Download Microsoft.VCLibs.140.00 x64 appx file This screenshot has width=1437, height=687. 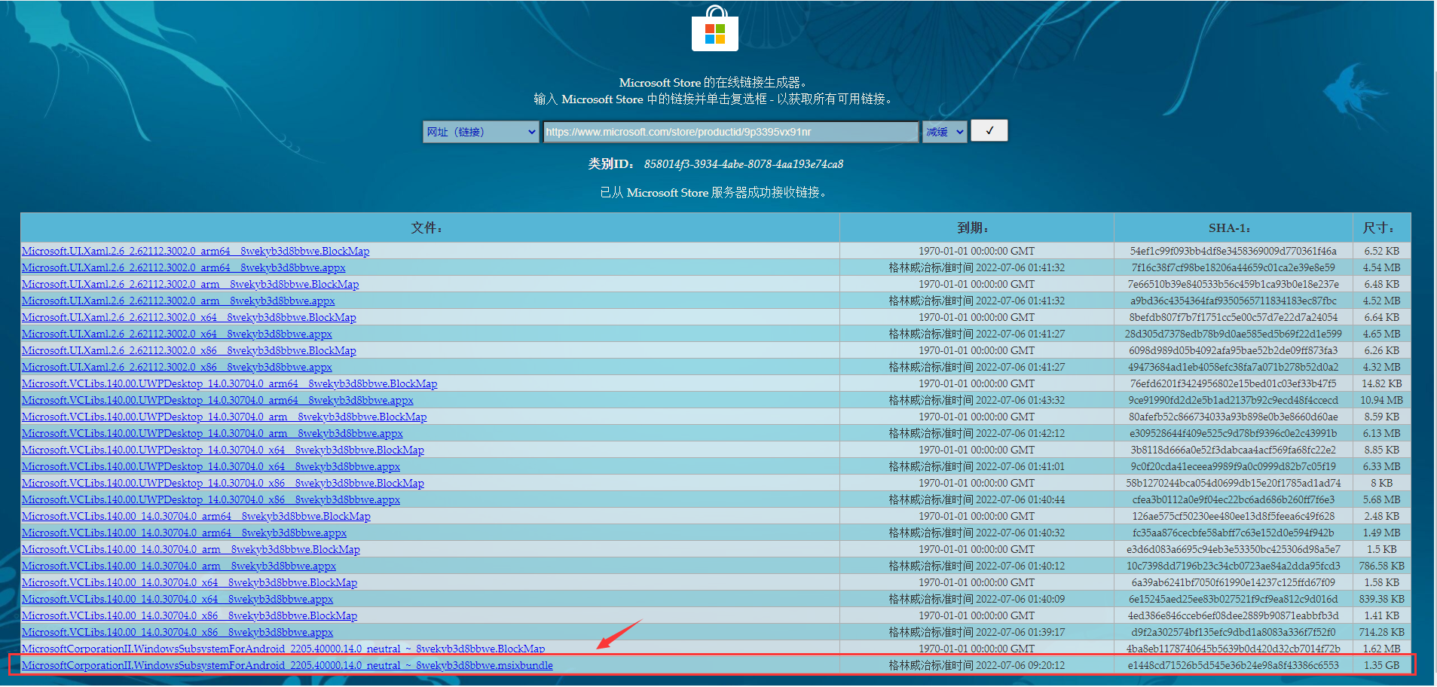pos(177,599)
